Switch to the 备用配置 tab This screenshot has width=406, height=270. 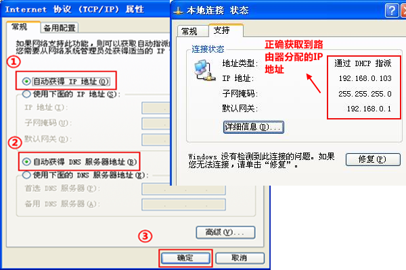60,28
